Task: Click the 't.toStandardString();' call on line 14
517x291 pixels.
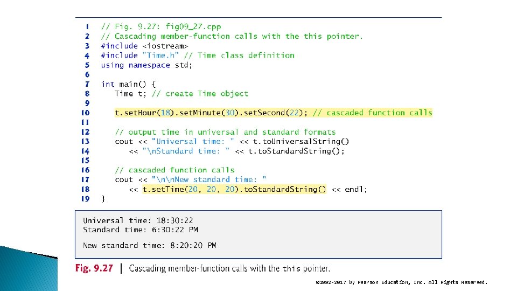Action: [296, 151]
